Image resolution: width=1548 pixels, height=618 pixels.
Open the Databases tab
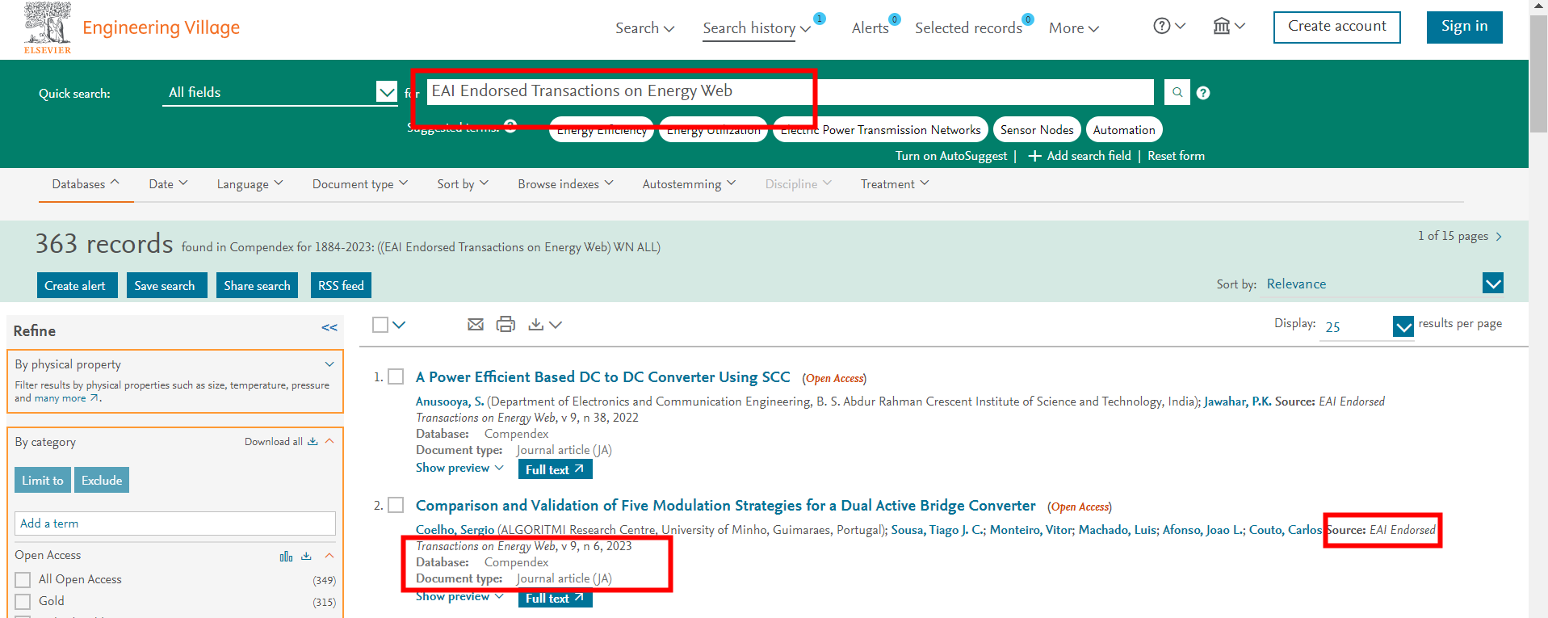pos(86,184)
